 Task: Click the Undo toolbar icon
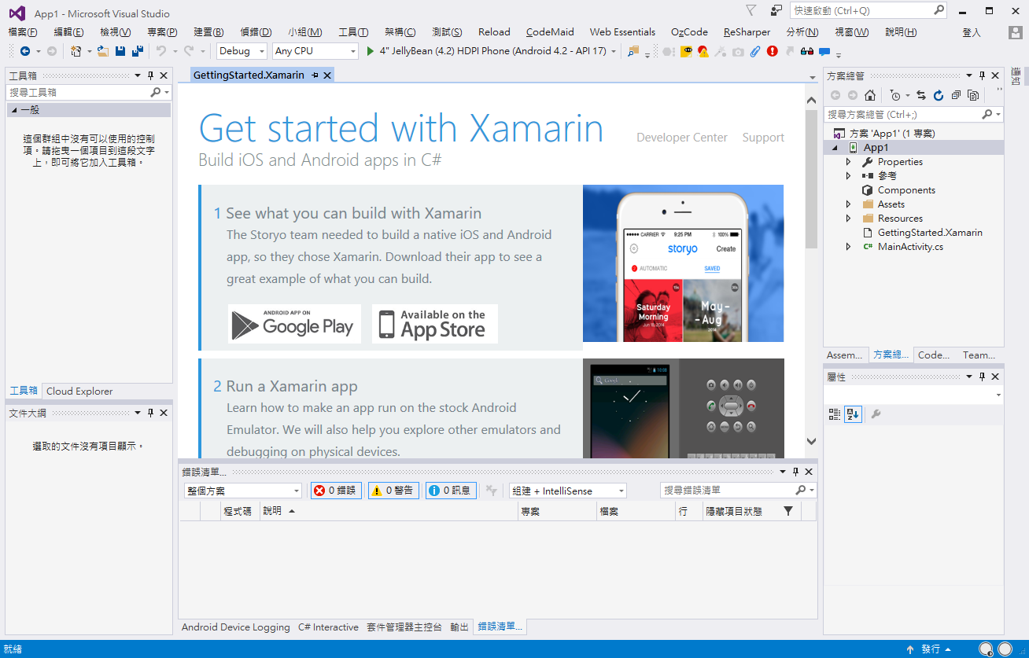coord(160,51)
